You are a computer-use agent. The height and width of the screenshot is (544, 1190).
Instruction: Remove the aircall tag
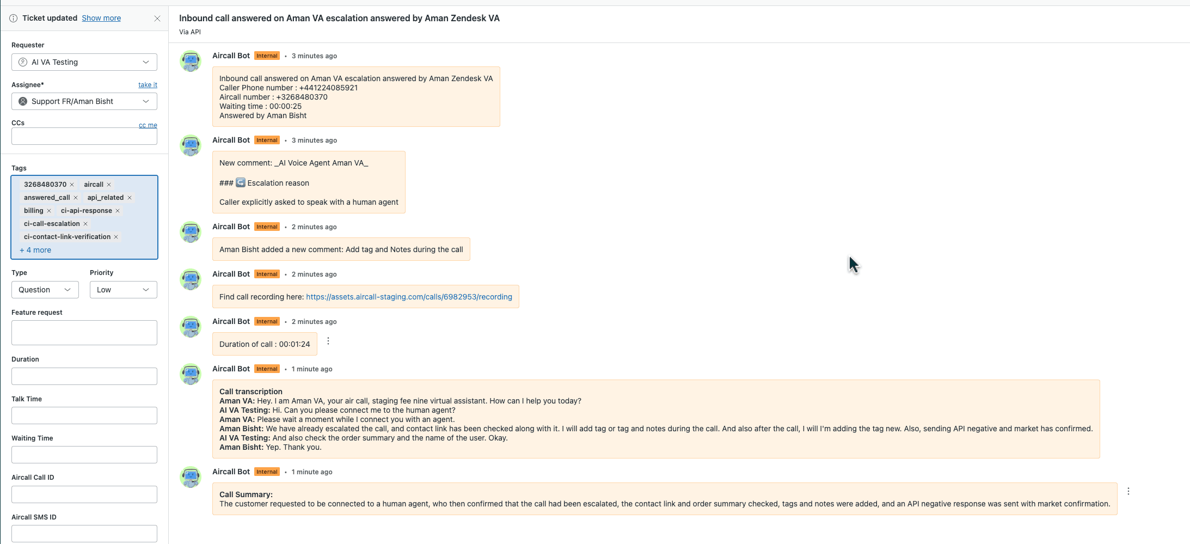click(109, 185)
